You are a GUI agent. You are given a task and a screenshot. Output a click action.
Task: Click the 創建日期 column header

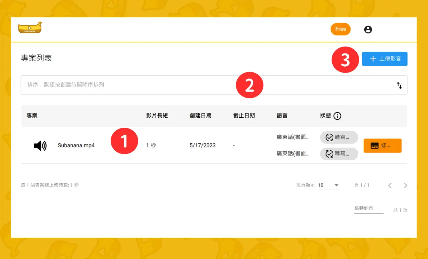(200, 116)
